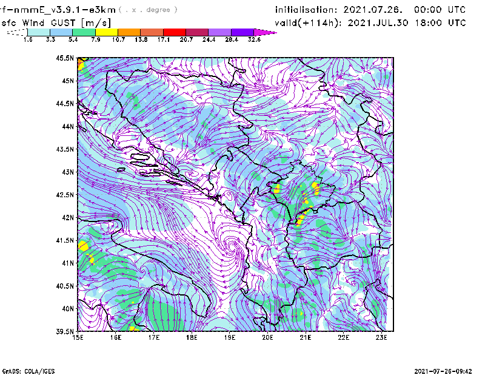The image size is (485, 375).
Task: Click the magenta arrow end of legend
Action: click(x=265, y=32)
